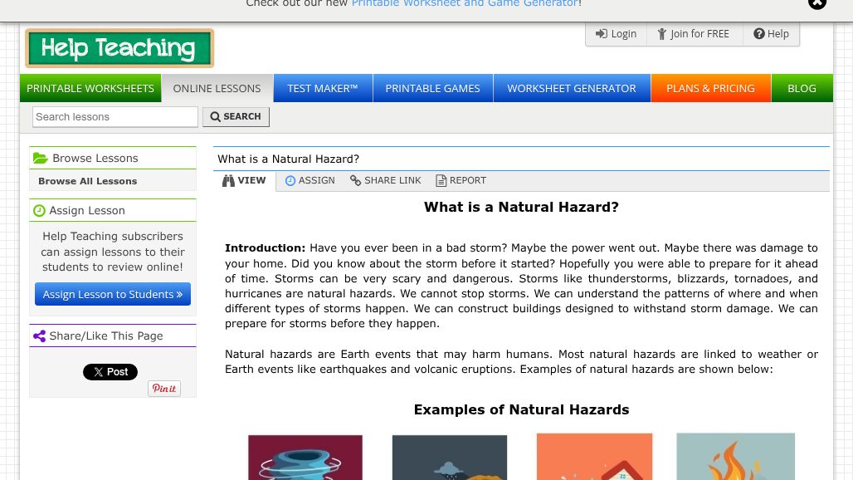Select the REPORT tab
Screen dimensions: 853x480
[461, 181]
